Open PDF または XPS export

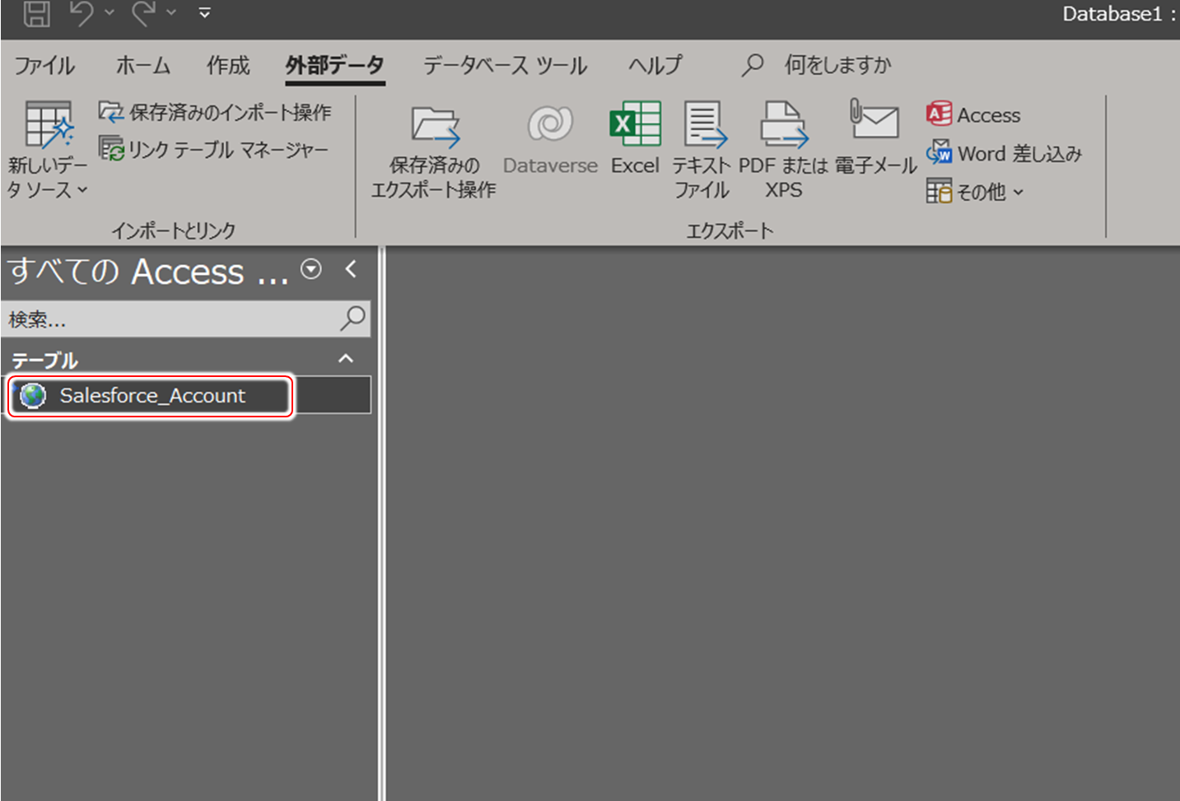(782, 148)
